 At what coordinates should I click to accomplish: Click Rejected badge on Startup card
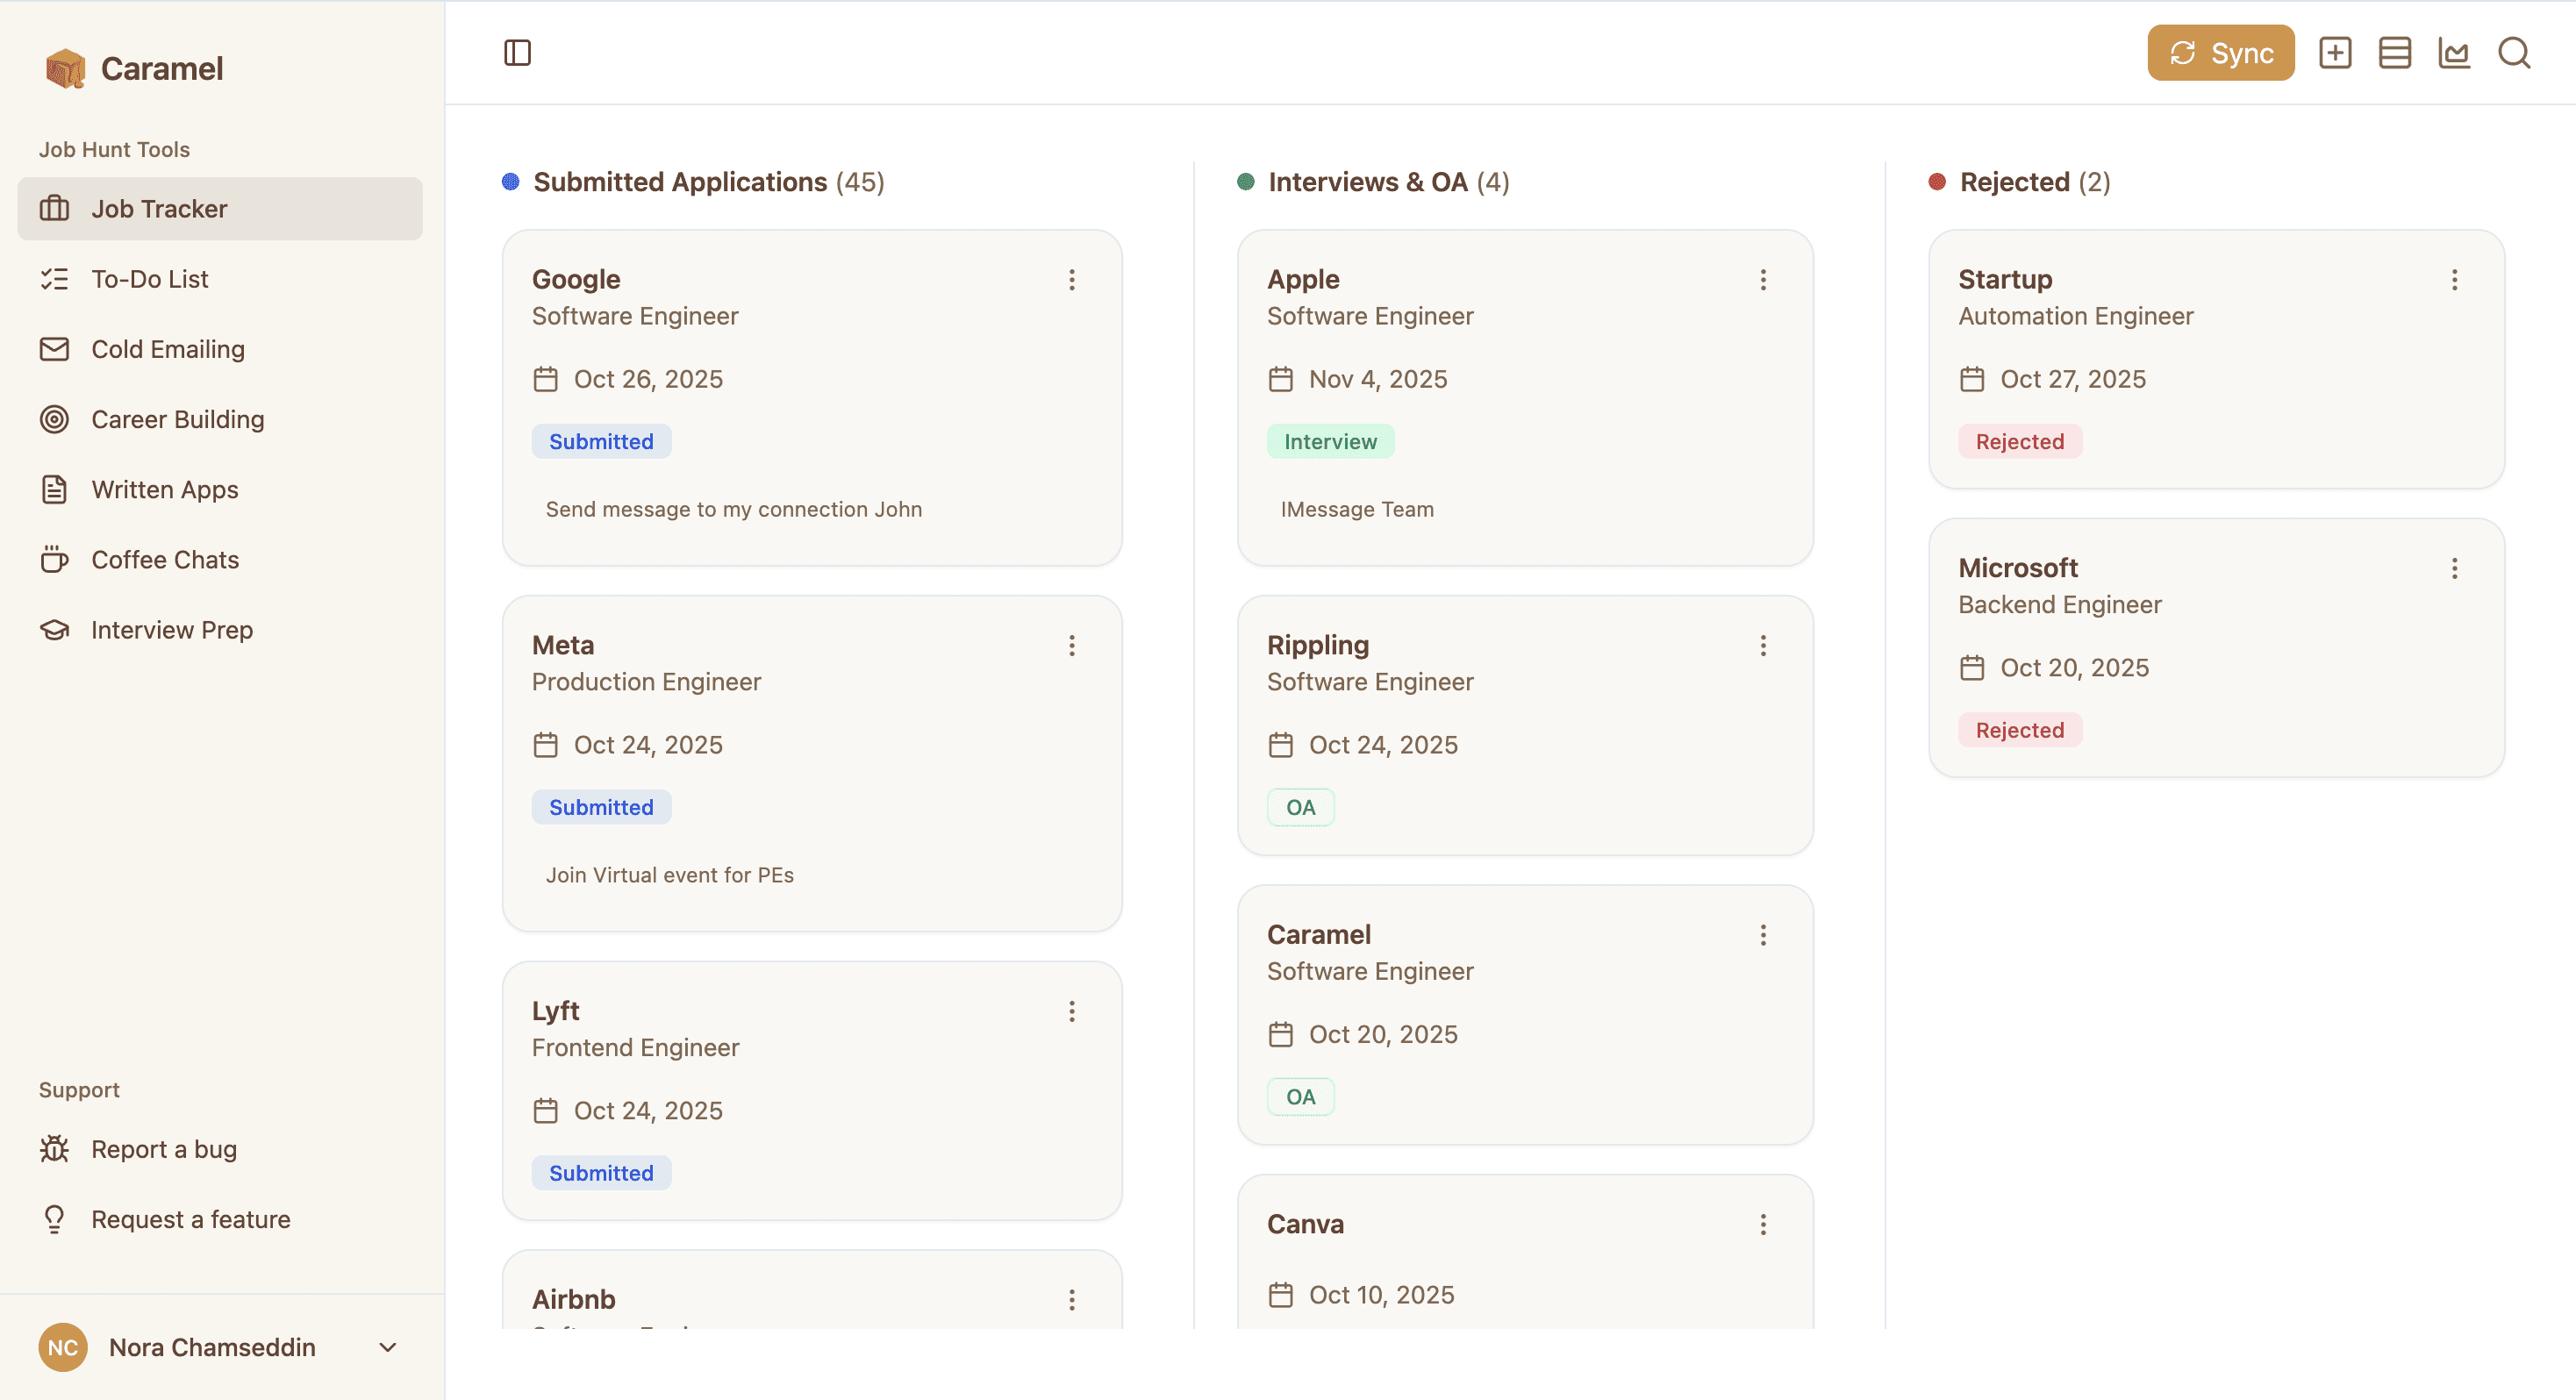click(2019, 441)
